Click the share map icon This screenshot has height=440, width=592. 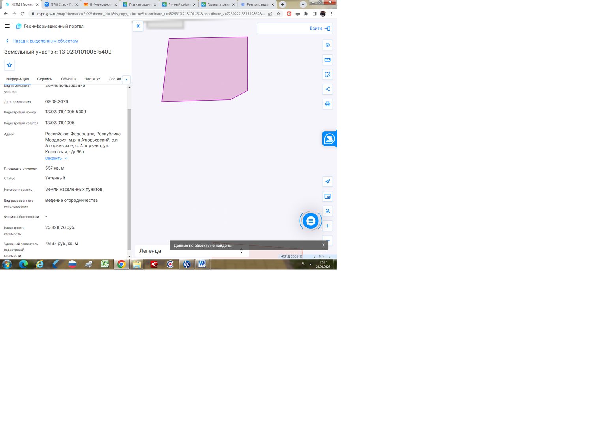[328, 89]
